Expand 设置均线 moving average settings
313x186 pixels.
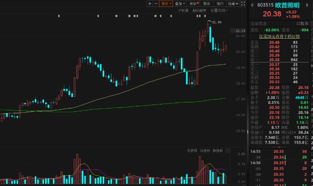coord(219,10)
